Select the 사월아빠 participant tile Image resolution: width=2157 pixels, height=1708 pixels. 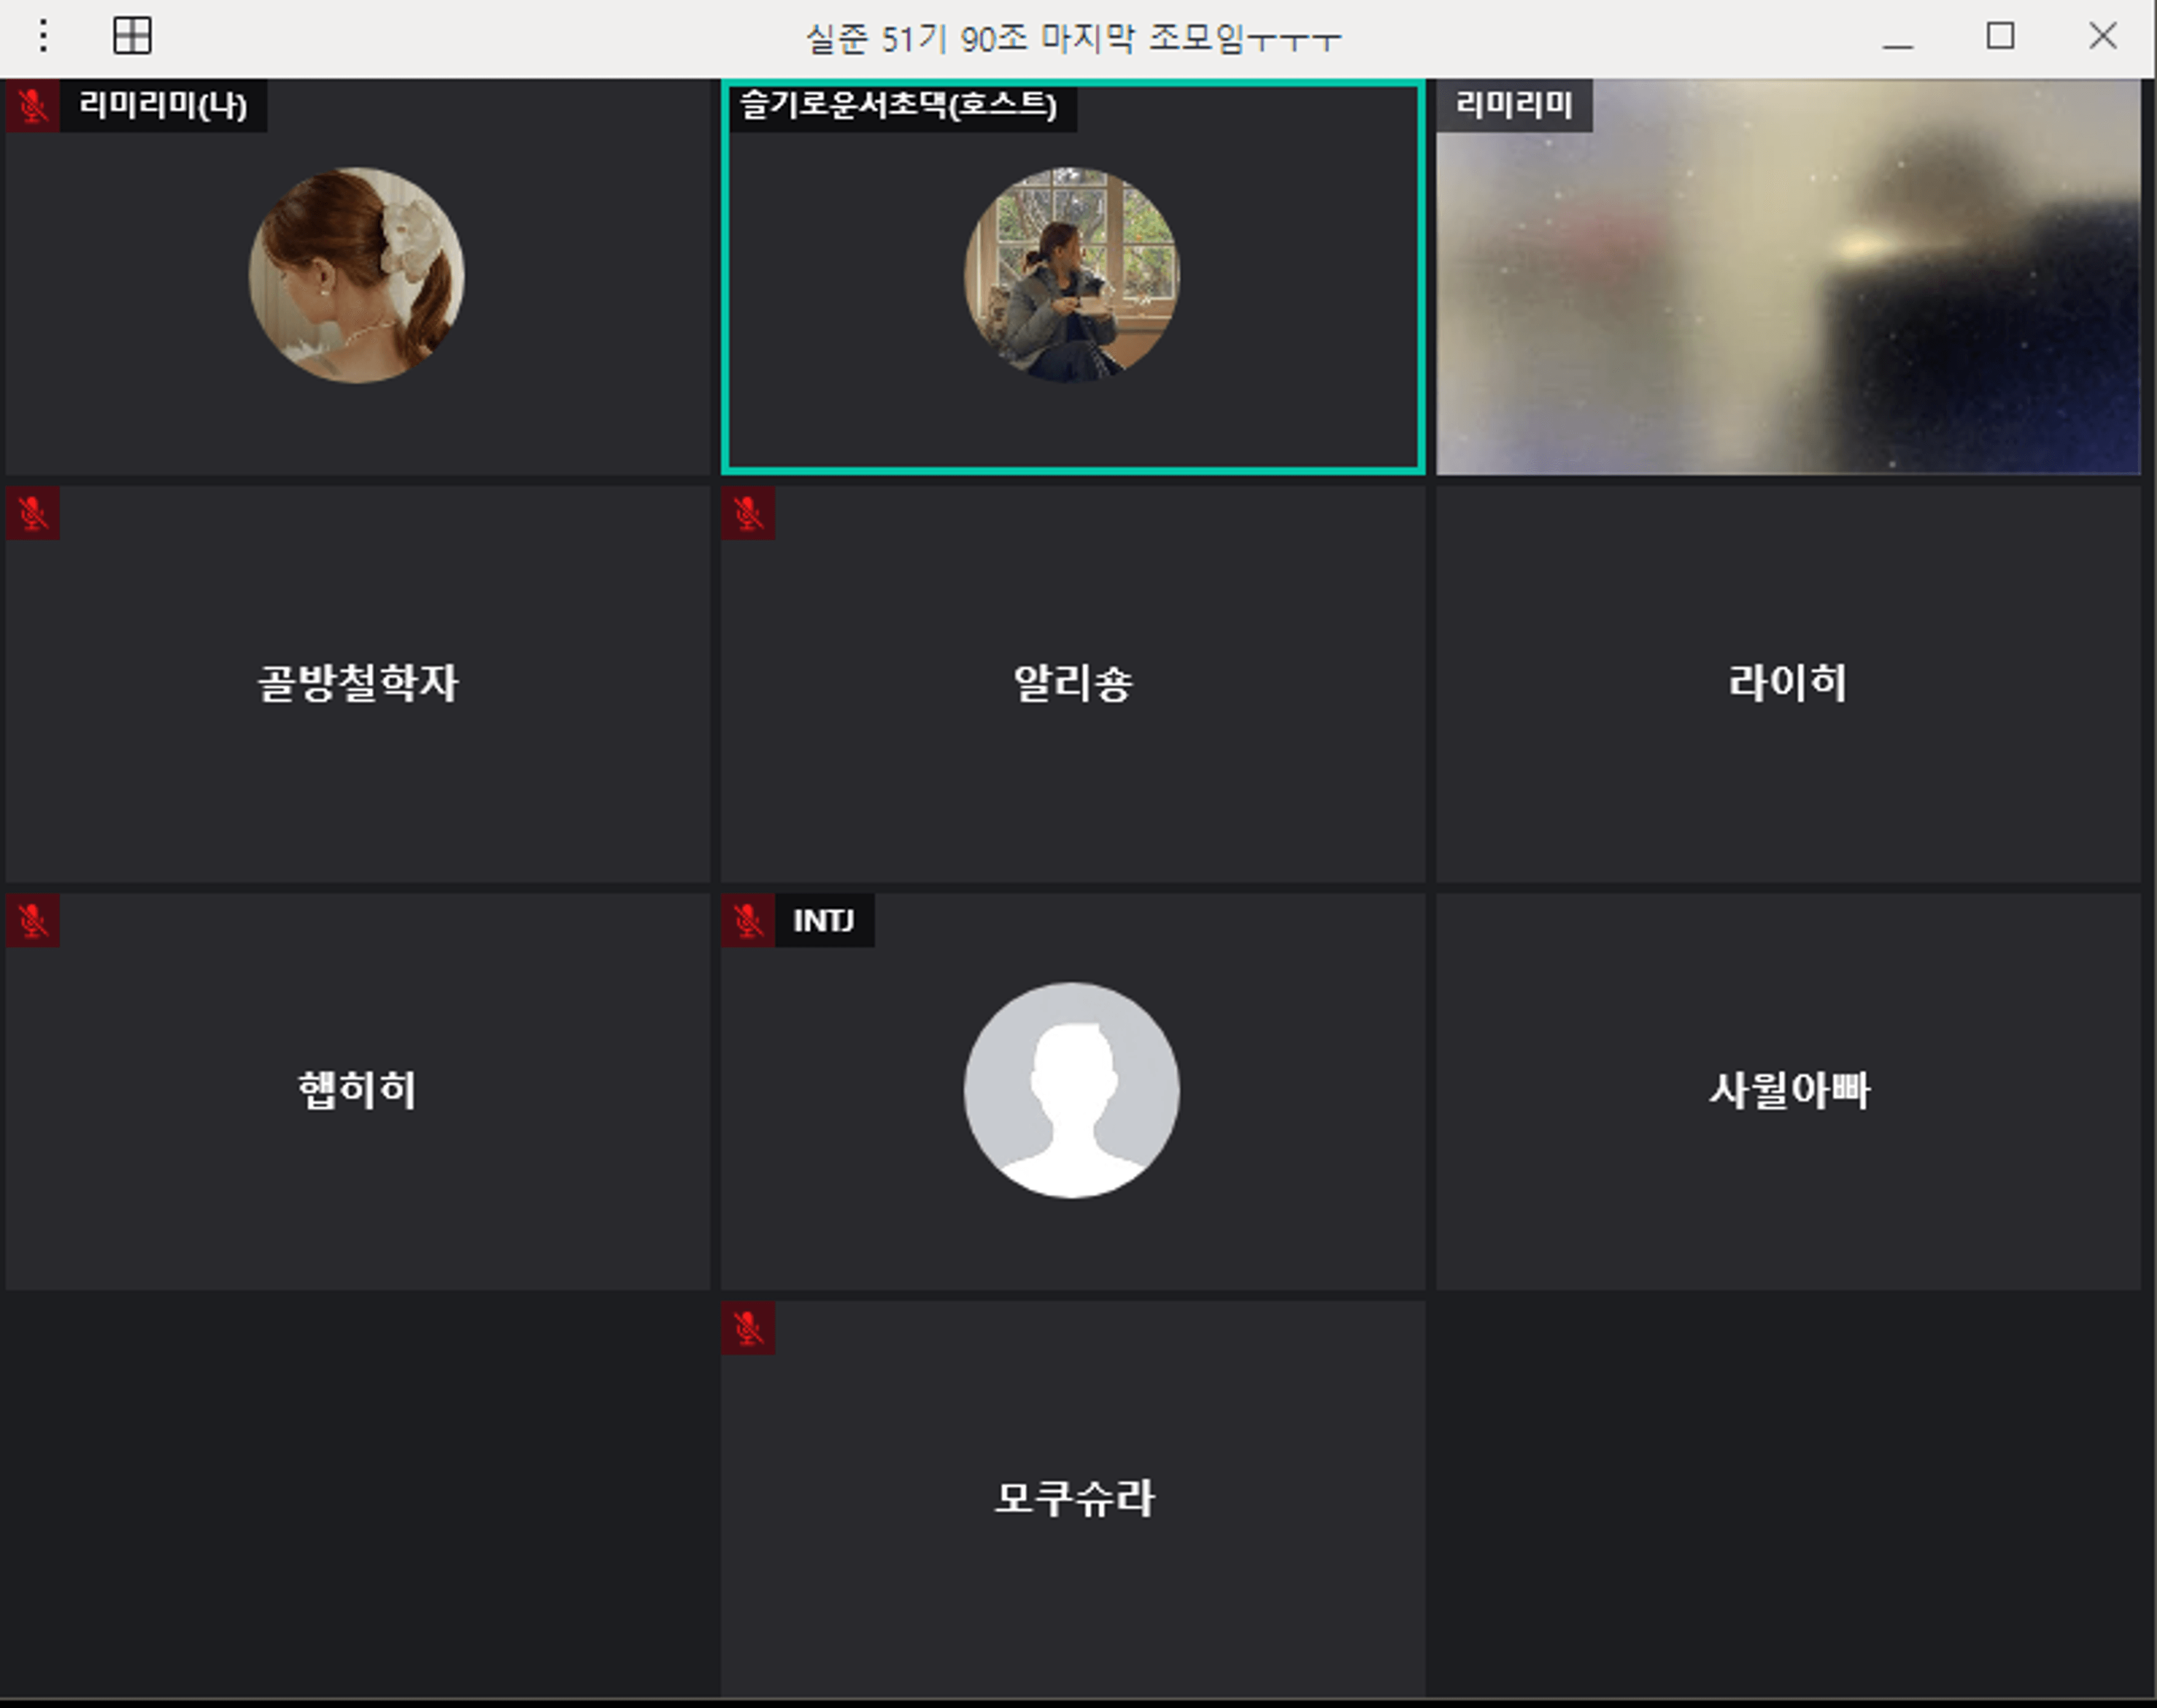1788,1090
